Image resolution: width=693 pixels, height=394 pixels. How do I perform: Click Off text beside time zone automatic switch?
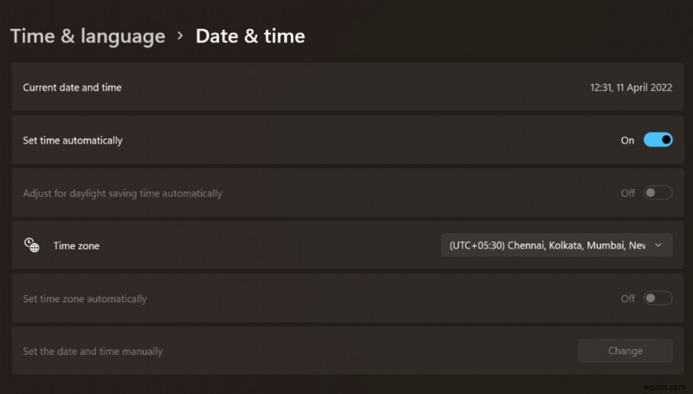(x=627, y=299)
